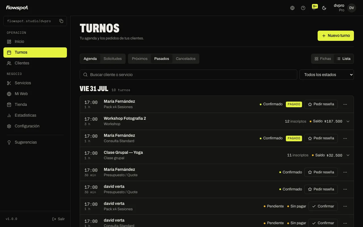
Task: Click Pedir reseña for david verta Presupuesto / Quote
Action: 321,189
